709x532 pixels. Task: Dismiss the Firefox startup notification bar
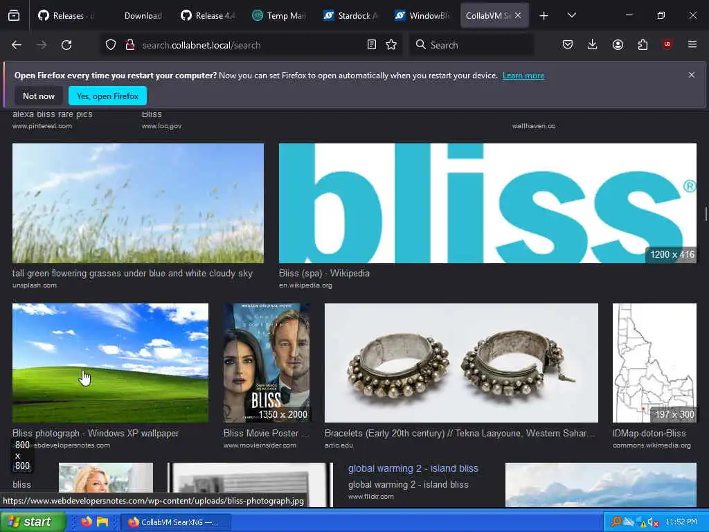point(692,75)
